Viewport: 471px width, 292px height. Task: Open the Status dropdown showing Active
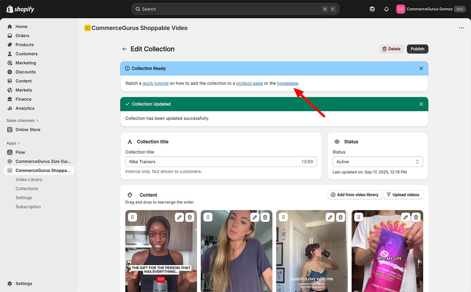click(x=377, y=162)
